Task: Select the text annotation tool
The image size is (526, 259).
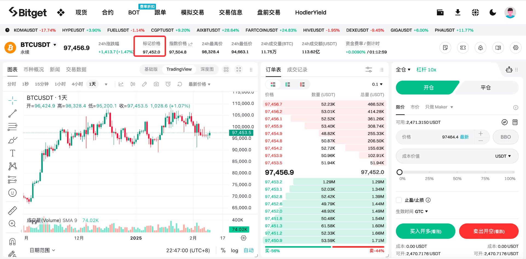Action: point(12,153)
